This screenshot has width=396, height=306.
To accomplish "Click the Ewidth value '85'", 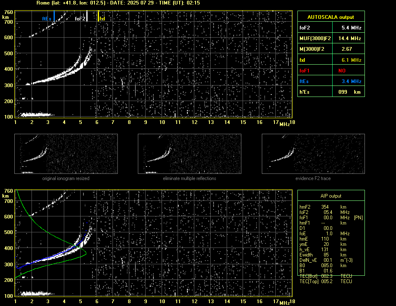I will click(326, 255).
